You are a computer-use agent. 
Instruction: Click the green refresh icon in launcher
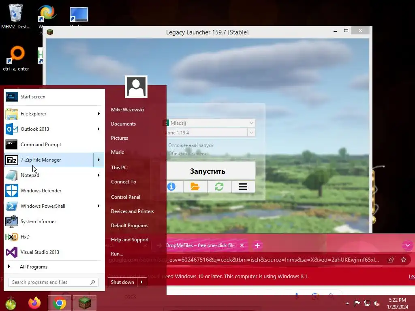click(x=219, y=187)
